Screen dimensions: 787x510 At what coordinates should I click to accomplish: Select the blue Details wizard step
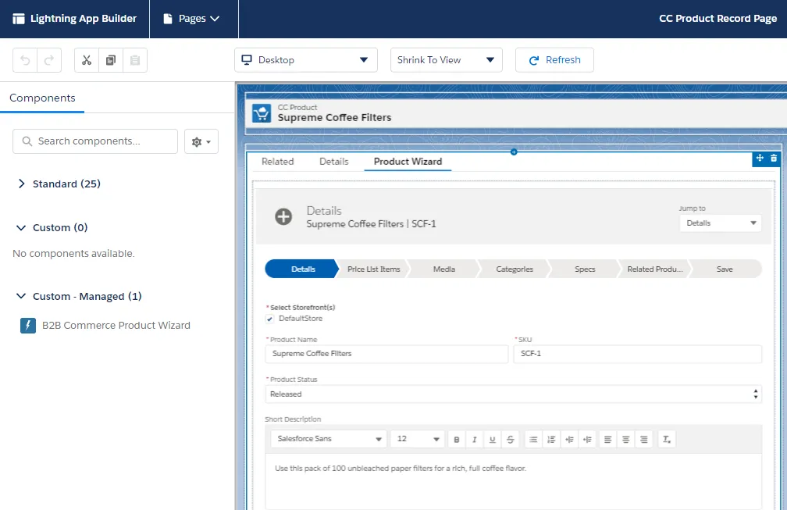point(303,269)
